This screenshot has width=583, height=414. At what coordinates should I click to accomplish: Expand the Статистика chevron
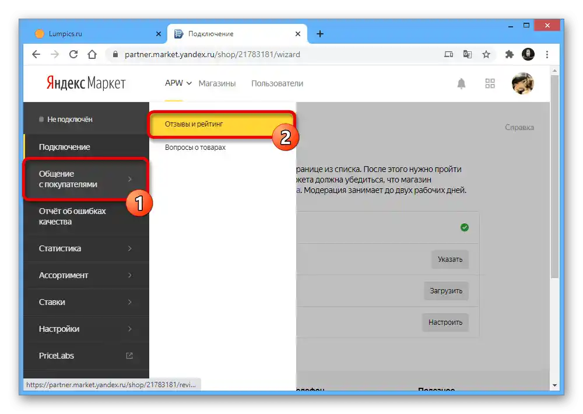tap(130, 248)
